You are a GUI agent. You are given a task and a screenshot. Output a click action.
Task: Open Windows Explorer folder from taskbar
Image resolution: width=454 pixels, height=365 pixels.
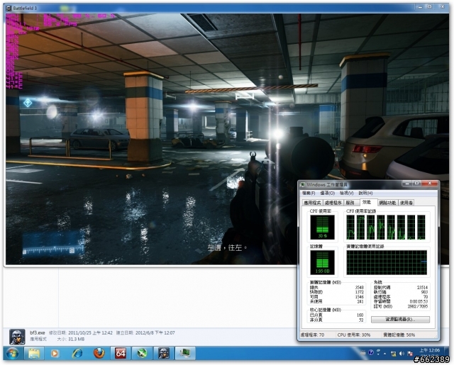coord(34,353)
